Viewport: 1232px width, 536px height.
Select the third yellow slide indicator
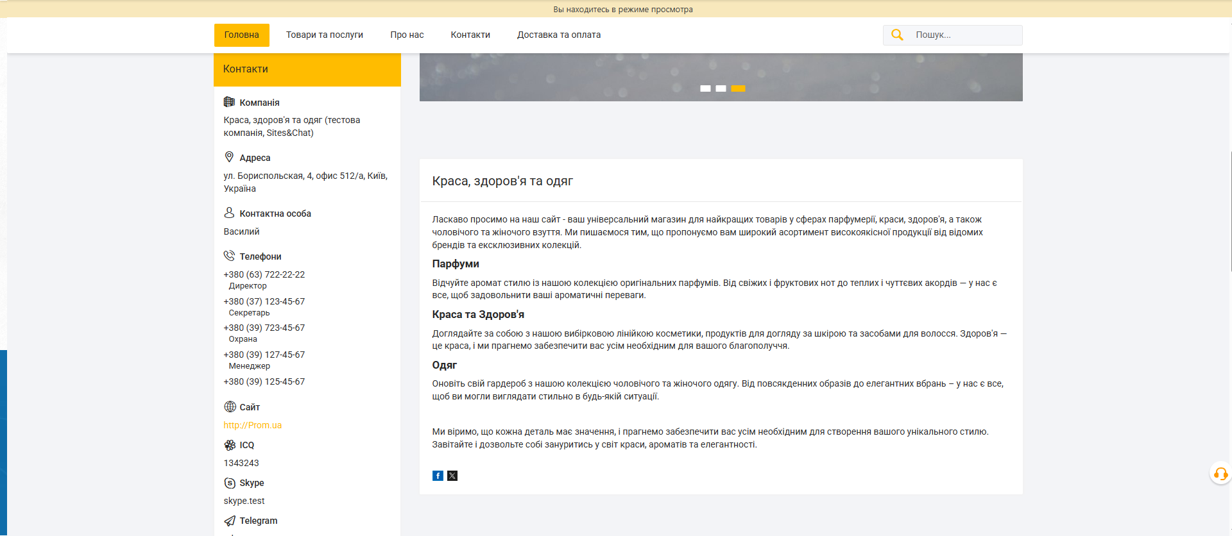[x=738, y=88]
